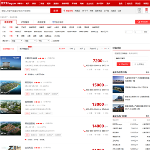Switch to the map view icon

(139, 10)
